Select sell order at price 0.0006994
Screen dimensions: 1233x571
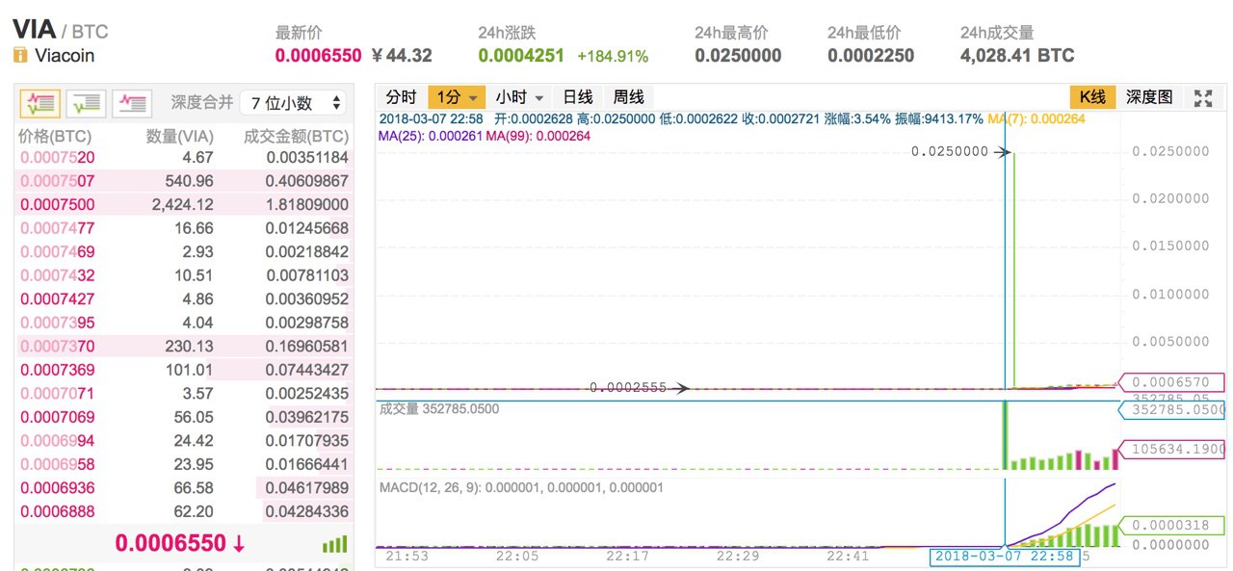pyautogui.click(x=184, y=440)
